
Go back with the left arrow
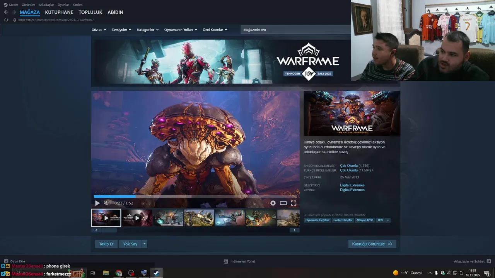6,12
